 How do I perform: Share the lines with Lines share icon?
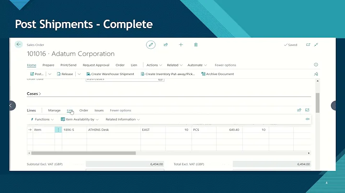tap(299, 110)
